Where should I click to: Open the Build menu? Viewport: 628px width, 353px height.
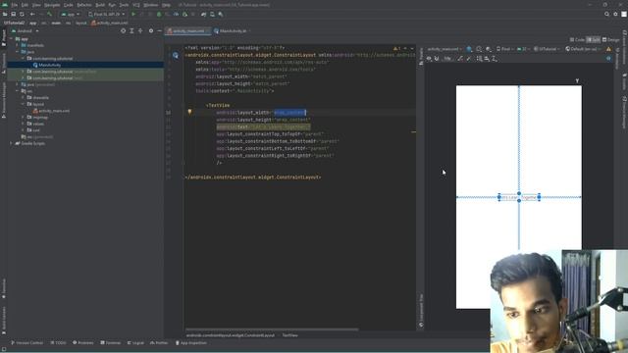(x=100, y=5)
